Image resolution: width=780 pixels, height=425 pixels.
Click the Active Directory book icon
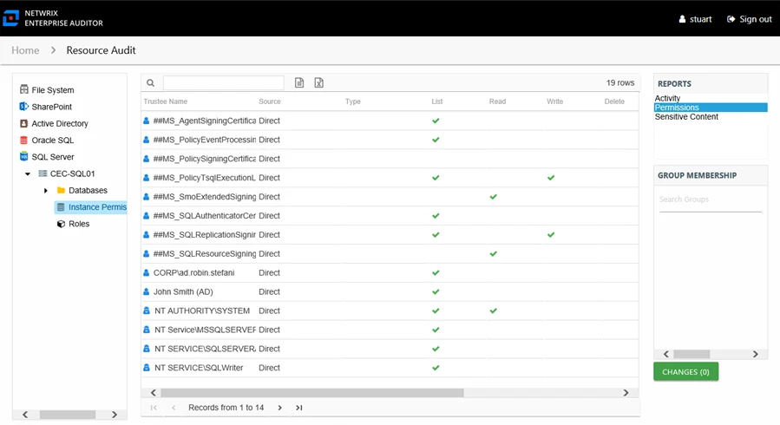[x=24, y=123]
